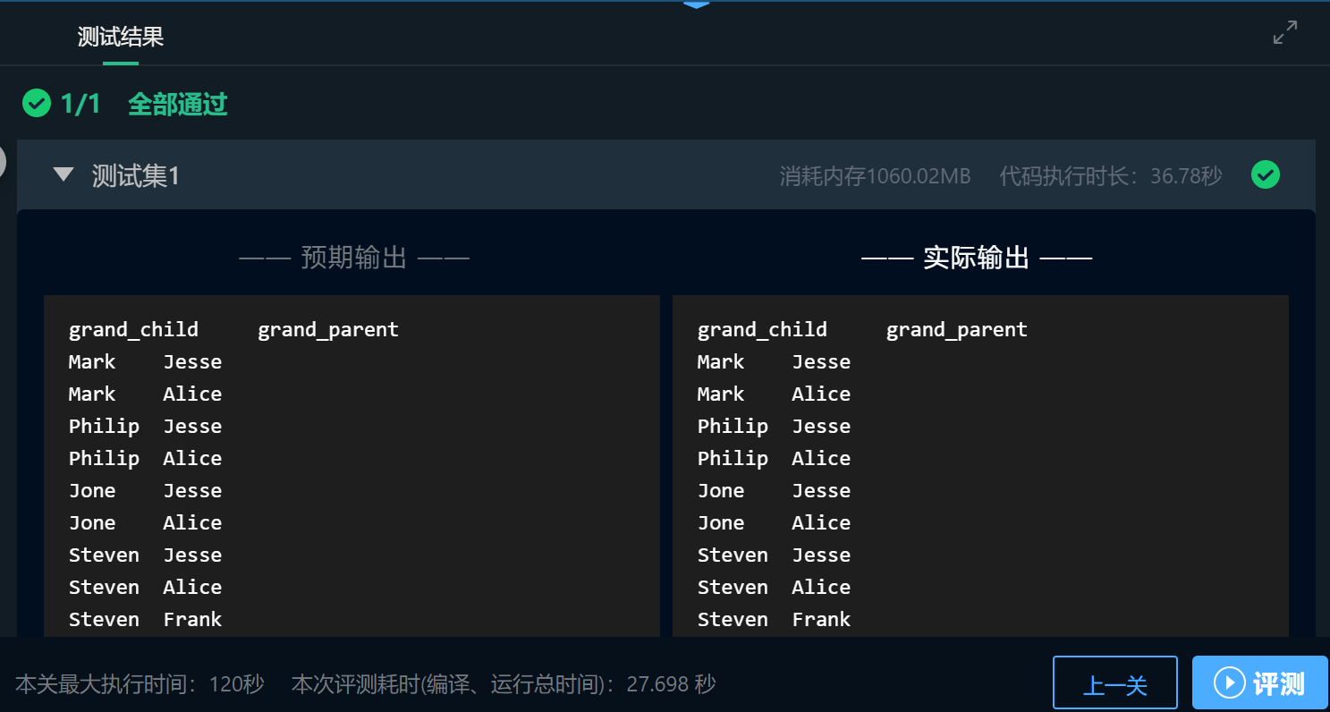Viewport: 1330px width, 712px height.
Task: Click the 实际输出 heading
Action: pyautogui.click(x=977, y=259)
